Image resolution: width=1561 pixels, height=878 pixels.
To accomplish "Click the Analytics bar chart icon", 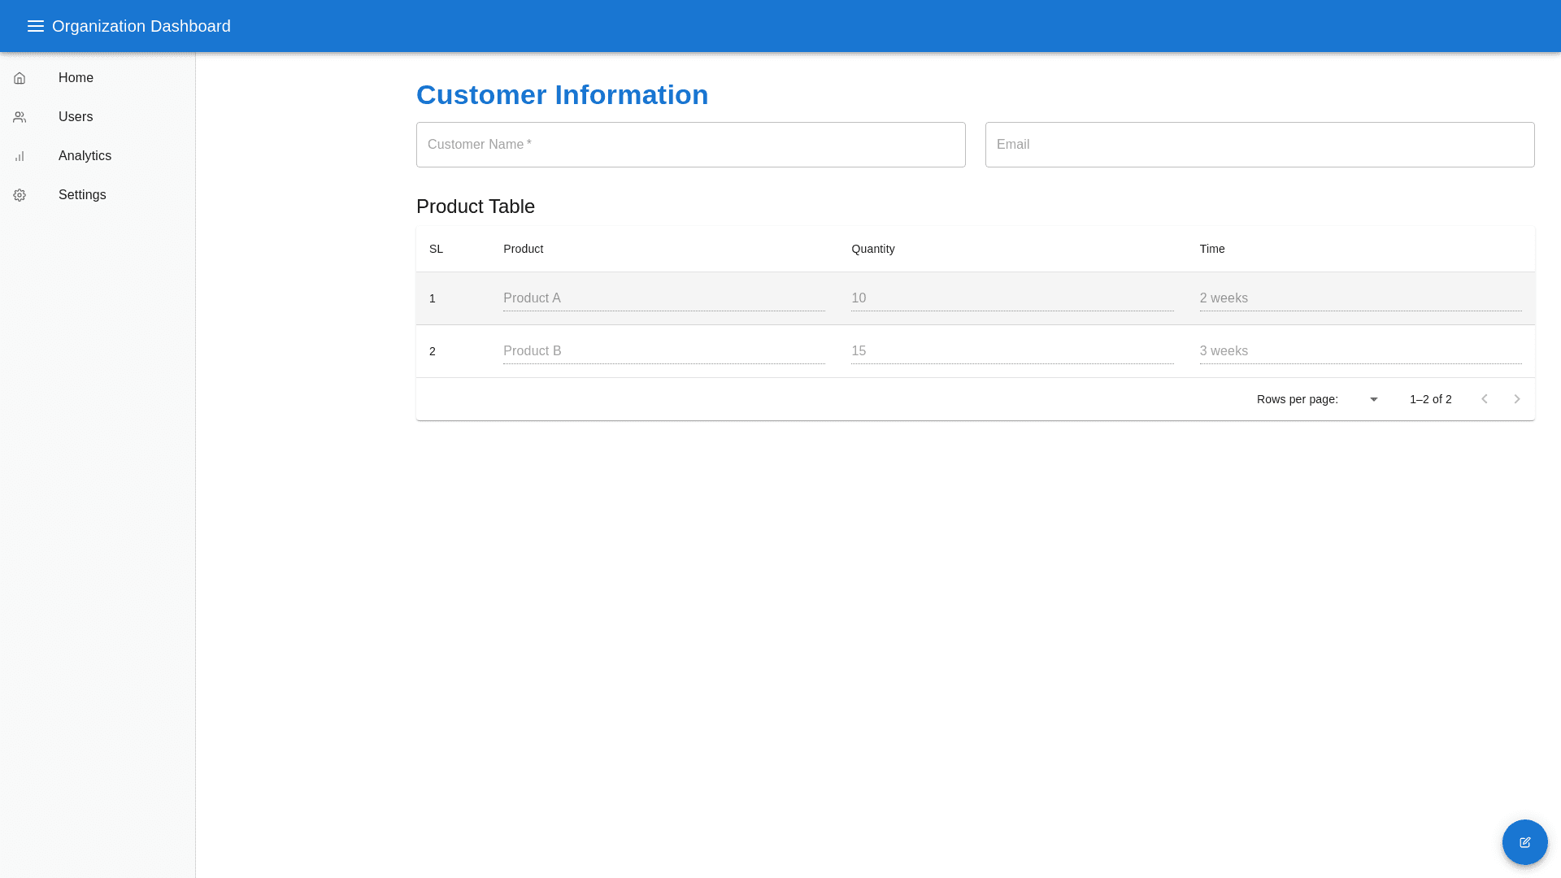I will (x=20, y=156).
